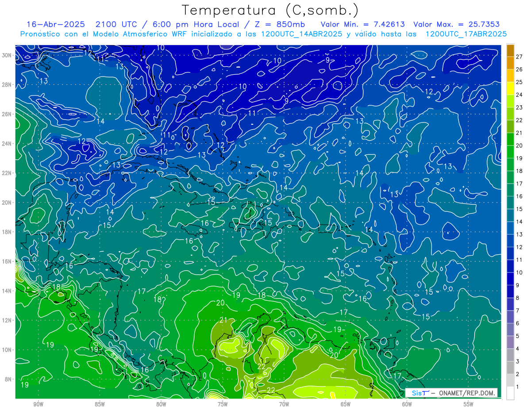Image resolution: width=531 pixels, height=410 pixels.
Task: Click the '28N' latitude axis label
Action: pyautogui.click(x=7, y=84)
